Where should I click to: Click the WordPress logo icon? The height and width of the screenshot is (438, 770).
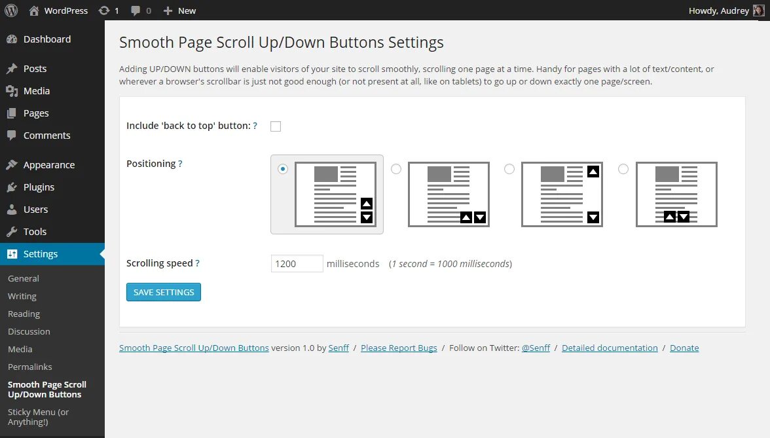tap(11, 10)
